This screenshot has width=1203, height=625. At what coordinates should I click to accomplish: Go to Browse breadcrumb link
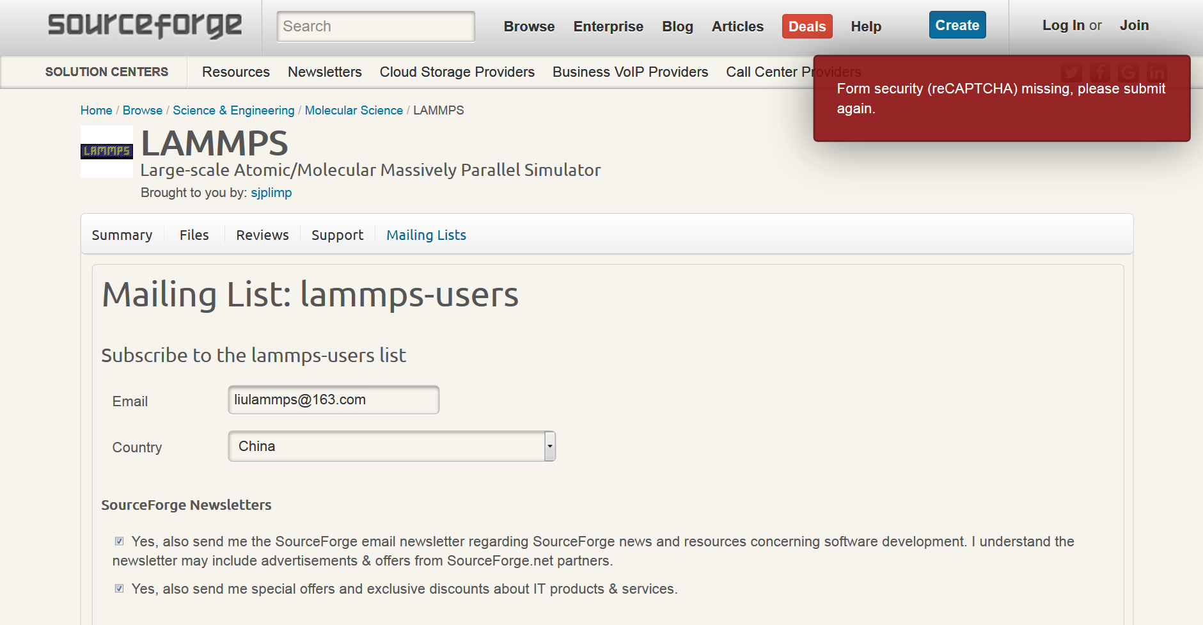pyautogui.click(x=143, y=110)
